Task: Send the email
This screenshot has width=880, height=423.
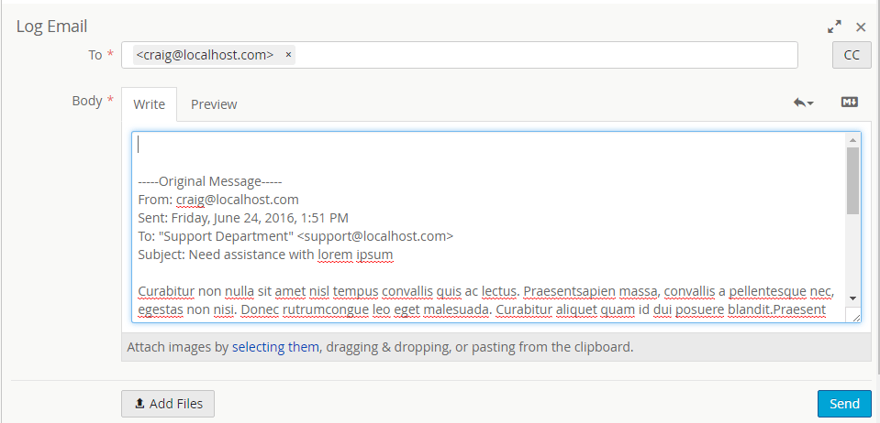Action: coord(843,404)
